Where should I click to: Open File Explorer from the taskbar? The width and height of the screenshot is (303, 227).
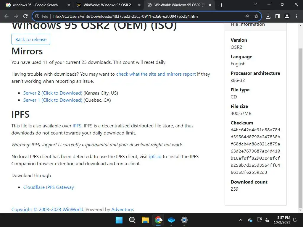click(145, 220)
